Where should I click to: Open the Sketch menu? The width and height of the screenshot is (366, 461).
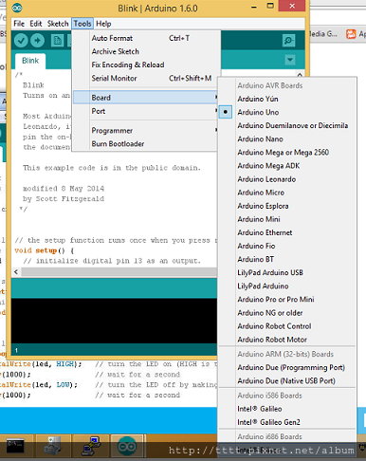point(58,24)
